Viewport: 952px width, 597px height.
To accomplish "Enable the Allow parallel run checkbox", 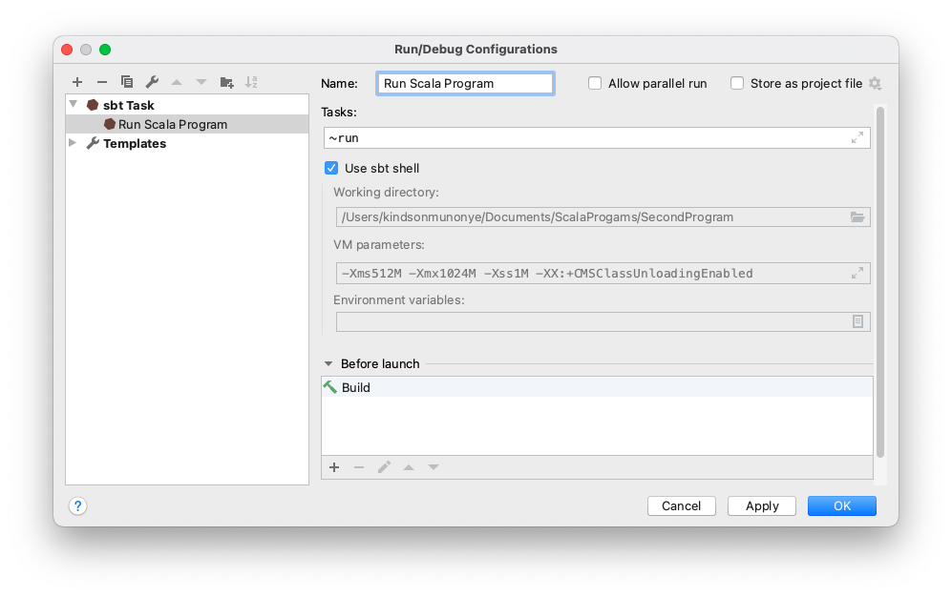I will [x=595, y=84].
